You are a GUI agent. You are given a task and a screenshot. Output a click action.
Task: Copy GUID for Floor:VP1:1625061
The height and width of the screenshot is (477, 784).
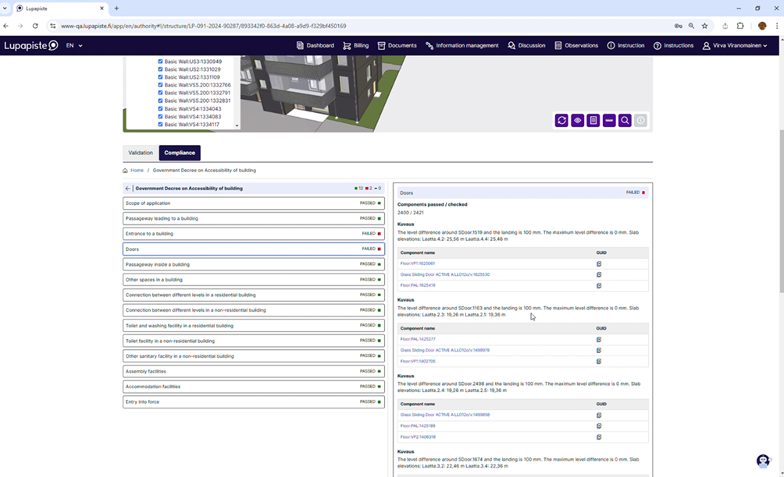(x=599, y=264)
